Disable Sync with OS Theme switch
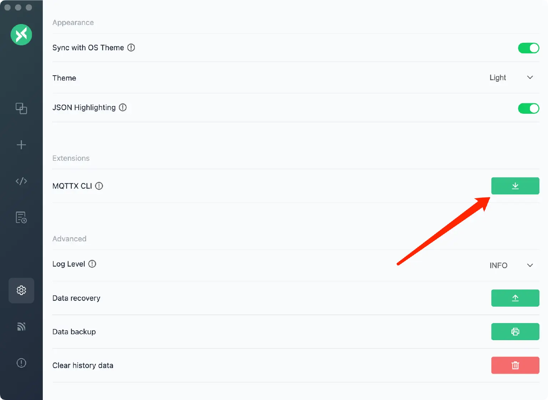The width and height of the screenshot is (548, 400). [528, 48]
